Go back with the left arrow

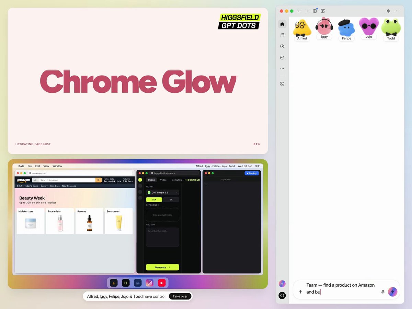(299, 11)
